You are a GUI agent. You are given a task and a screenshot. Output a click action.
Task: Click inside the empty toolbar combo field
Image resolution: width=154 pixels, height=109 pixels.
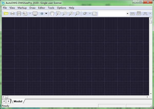coord(112,14)
